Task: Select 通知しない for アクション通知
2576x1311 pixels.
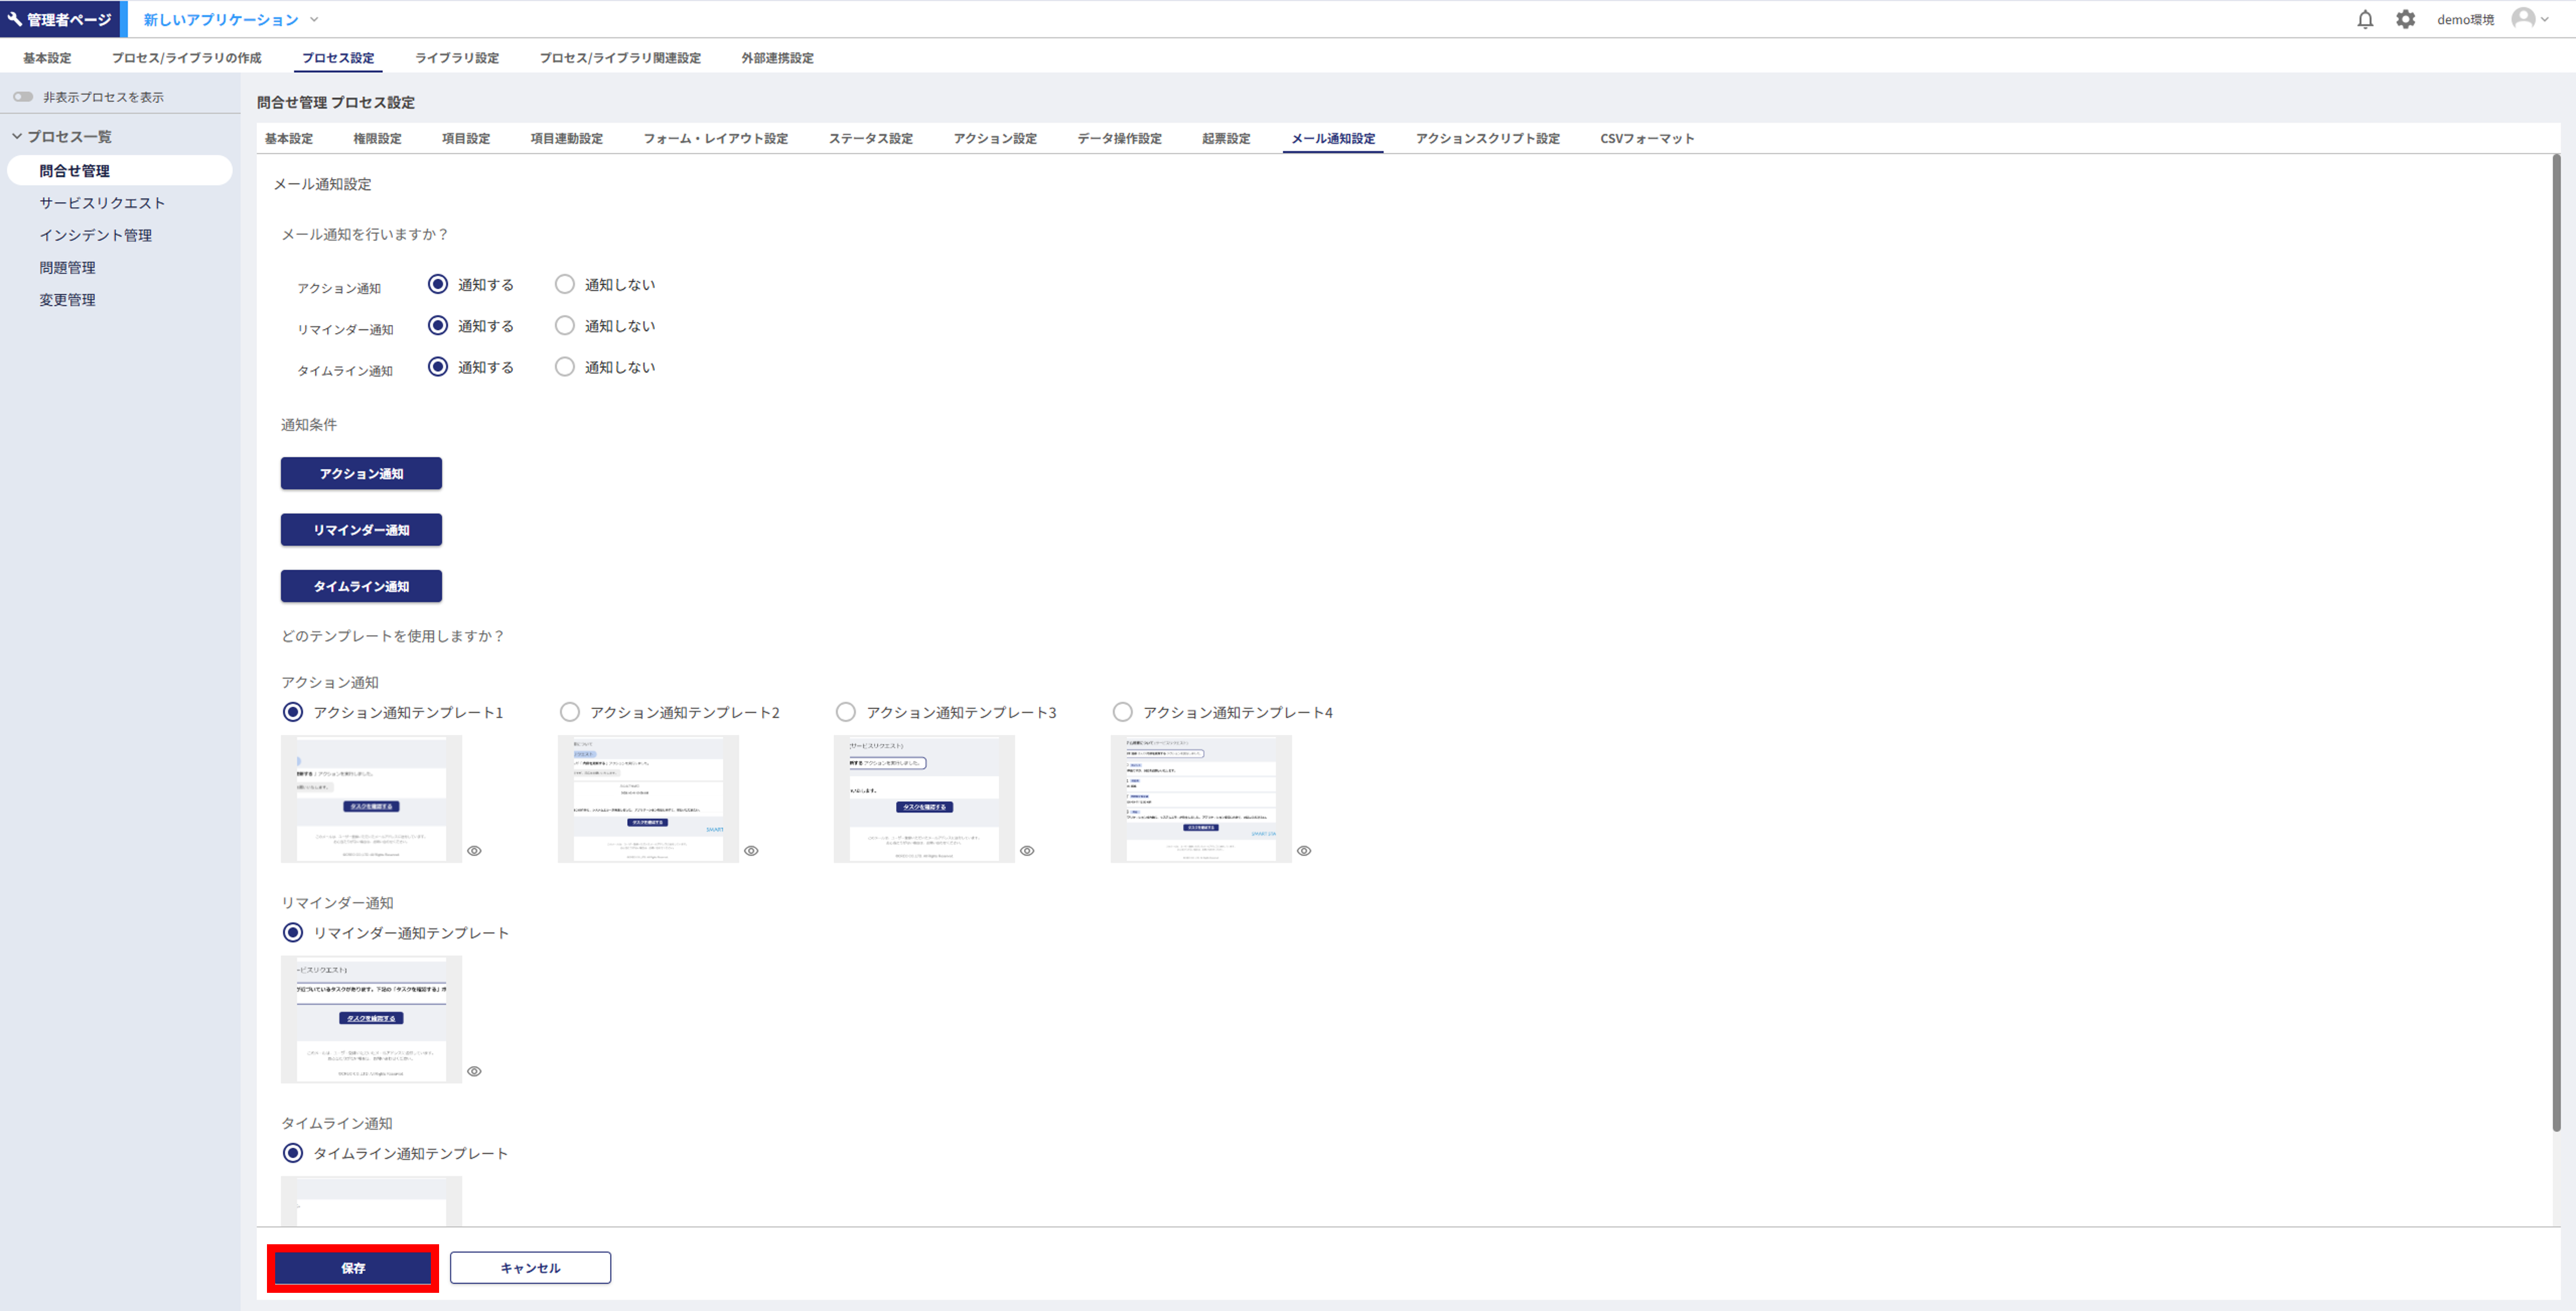Action: click(x=565, y=284)
